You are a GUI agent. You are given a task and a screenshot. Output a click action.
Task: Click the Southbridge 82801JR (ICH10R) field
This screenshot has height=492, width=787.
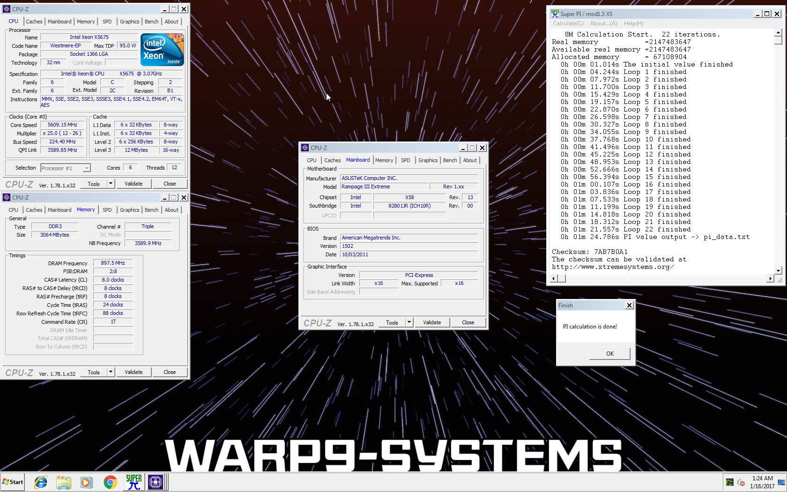pyautogui.click(x=409, y=206)
